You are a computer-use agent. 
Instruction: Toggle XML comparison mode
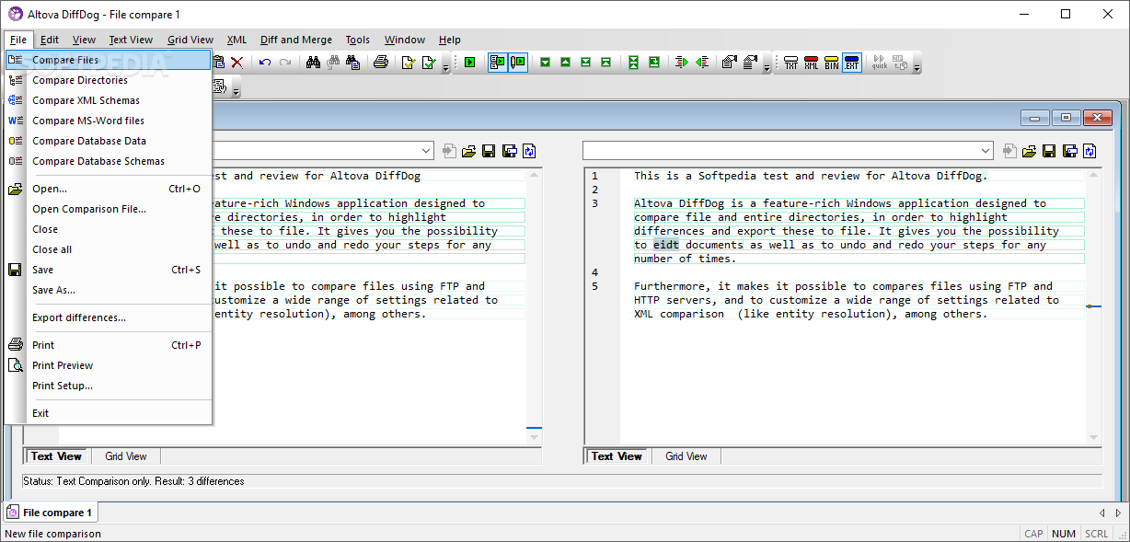click(811, 63)
